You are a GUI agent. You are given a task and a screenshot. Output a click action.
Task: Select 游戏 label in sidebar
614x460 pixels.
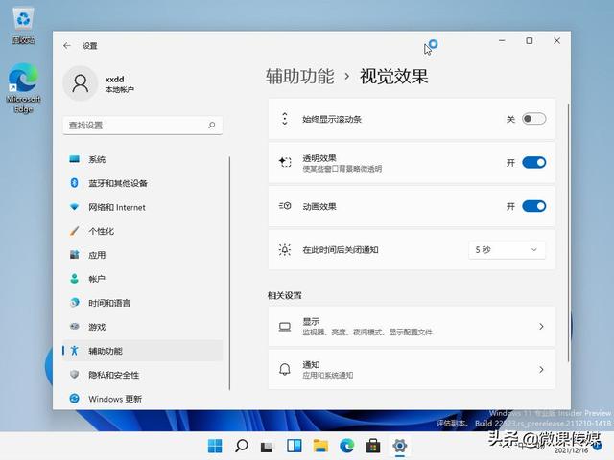pyautogui.click(x=97, y=327)
